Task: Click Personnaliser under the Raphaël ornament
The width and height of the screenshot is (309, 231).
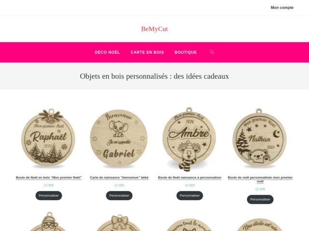Action: pyautogui.click(x=49, y=196)
